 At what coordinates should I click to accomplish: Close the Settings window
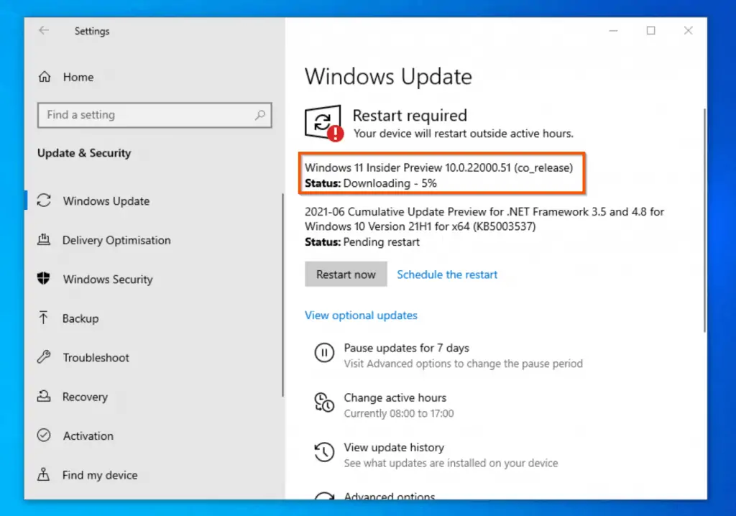pos(688,30)
